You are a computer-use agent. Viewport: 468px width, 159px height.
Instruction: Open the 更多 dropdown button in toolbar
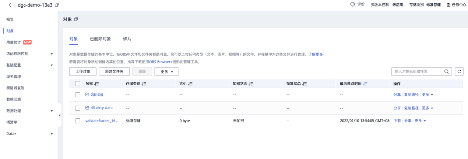point(166,72)
